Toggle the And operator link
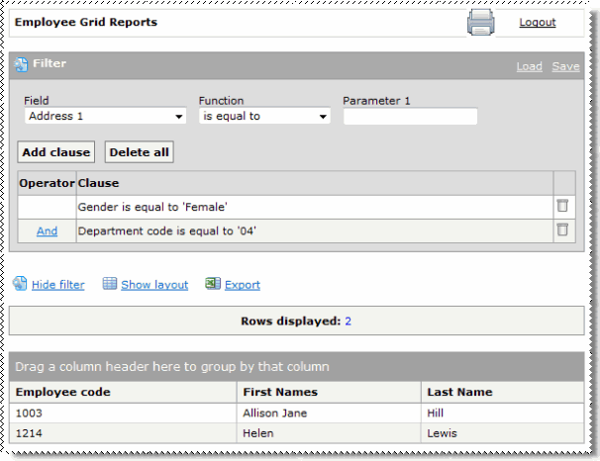 pos(47,230)
